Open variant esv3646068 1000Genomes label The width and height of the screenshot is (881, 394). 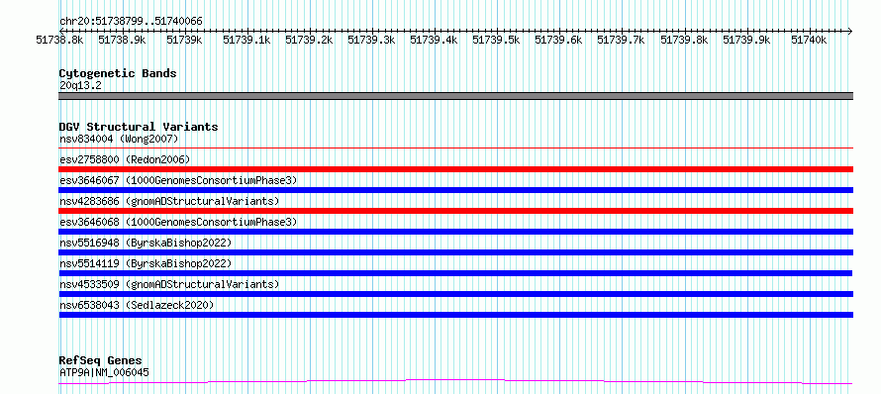pyautogui.click(x=178, y=222)
